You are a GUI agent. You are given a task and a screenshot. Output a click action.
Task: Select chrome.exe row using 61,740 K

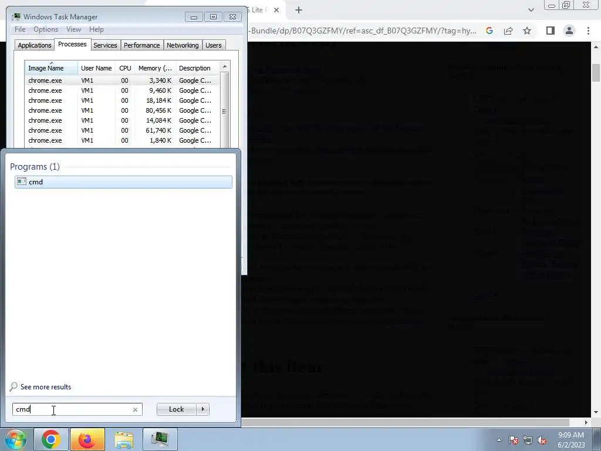coord(123,130)
